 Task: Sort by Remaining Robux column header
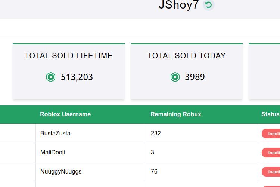176,114
